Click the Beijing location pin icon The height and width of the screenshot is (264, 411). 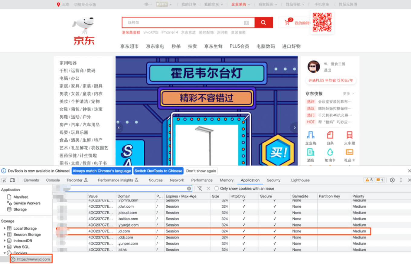pyautogui.click(x=58, y=5)
